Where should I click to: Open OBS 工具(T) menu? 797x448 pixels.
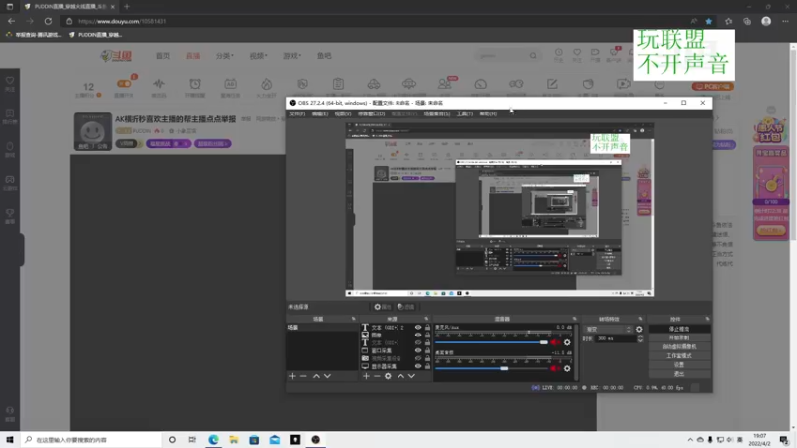point(464,113)
